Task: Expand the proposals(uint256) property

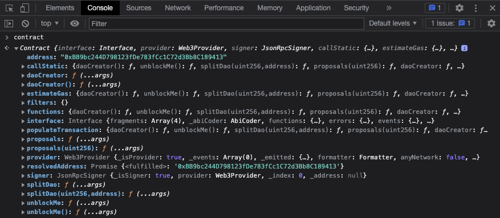Action: (23, 149)
